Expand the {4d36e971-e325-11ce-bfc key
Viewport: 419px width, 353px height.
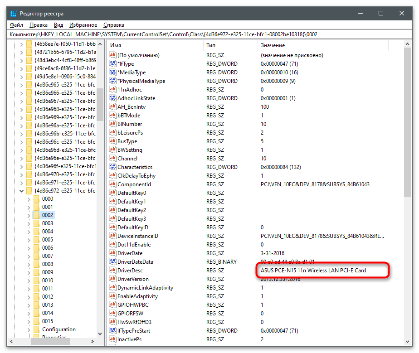22,183
